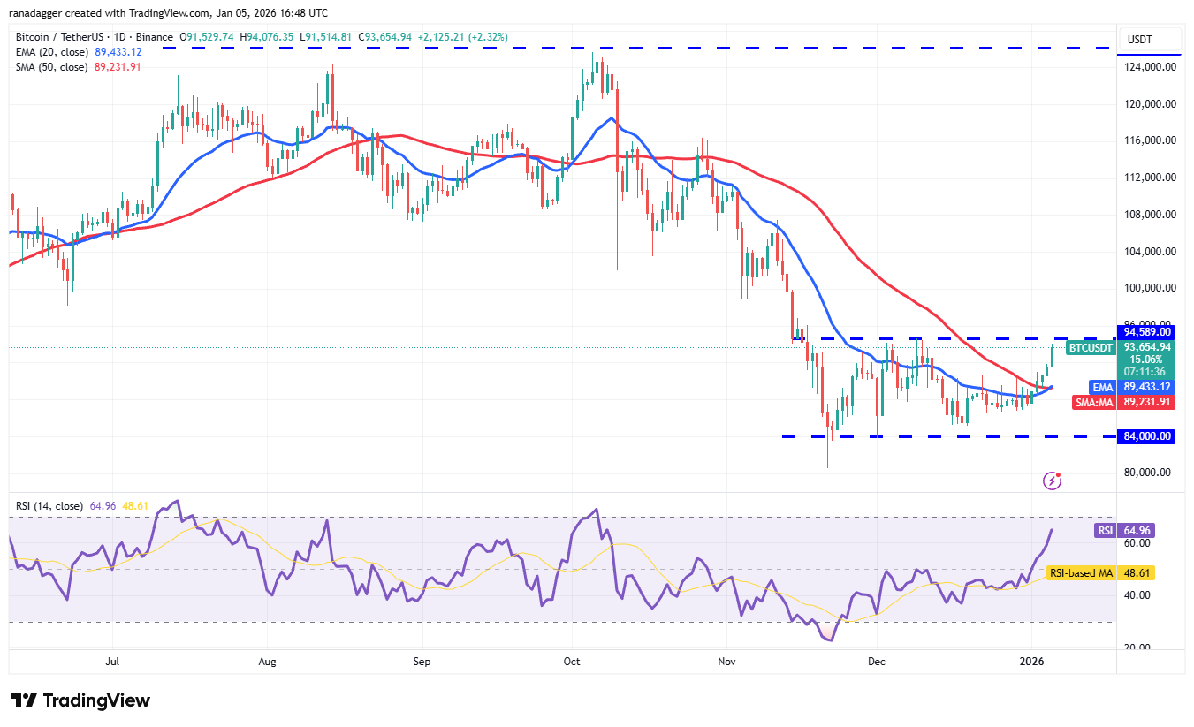Click the TradingView logo at bottom left
The width and height of the screenshot is (1194, 727).
pyautogui.click(x=78, y=700)
